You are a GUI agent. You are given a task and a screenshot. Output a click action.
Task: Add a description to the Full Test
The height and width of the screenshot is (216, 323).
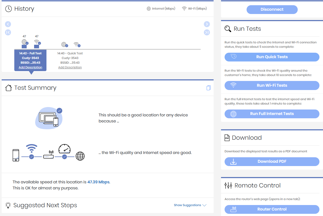[x=30, y=67]
